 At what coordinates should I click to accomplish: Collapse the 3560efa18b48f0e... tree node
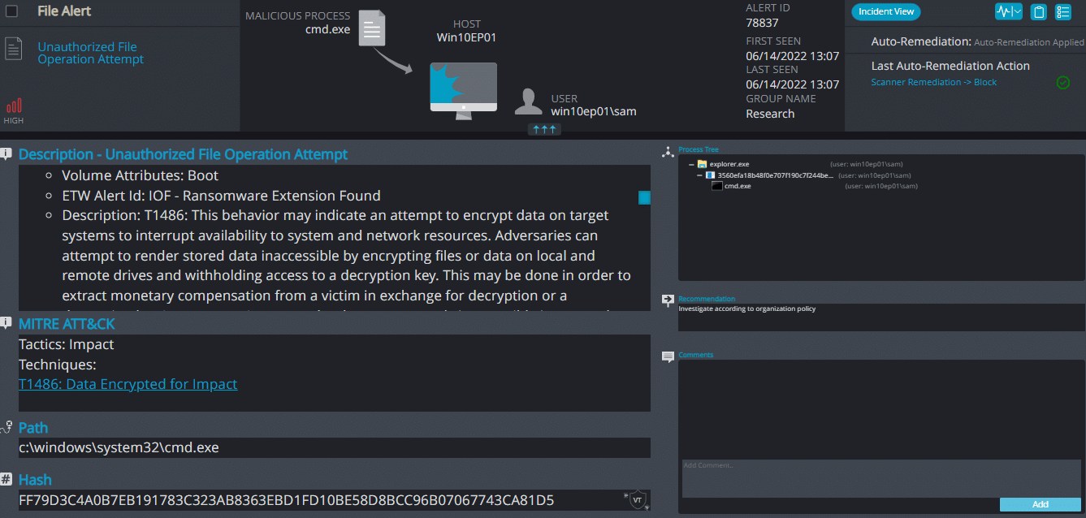pos(699,175)
